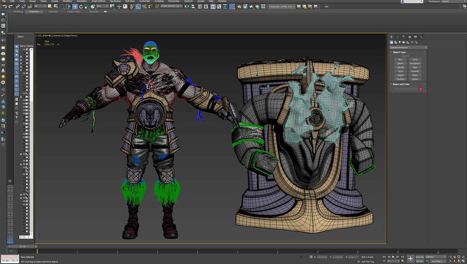Pick the pink object color swatch
Screen dimensions: 467x264
click(x=420, y=89)
